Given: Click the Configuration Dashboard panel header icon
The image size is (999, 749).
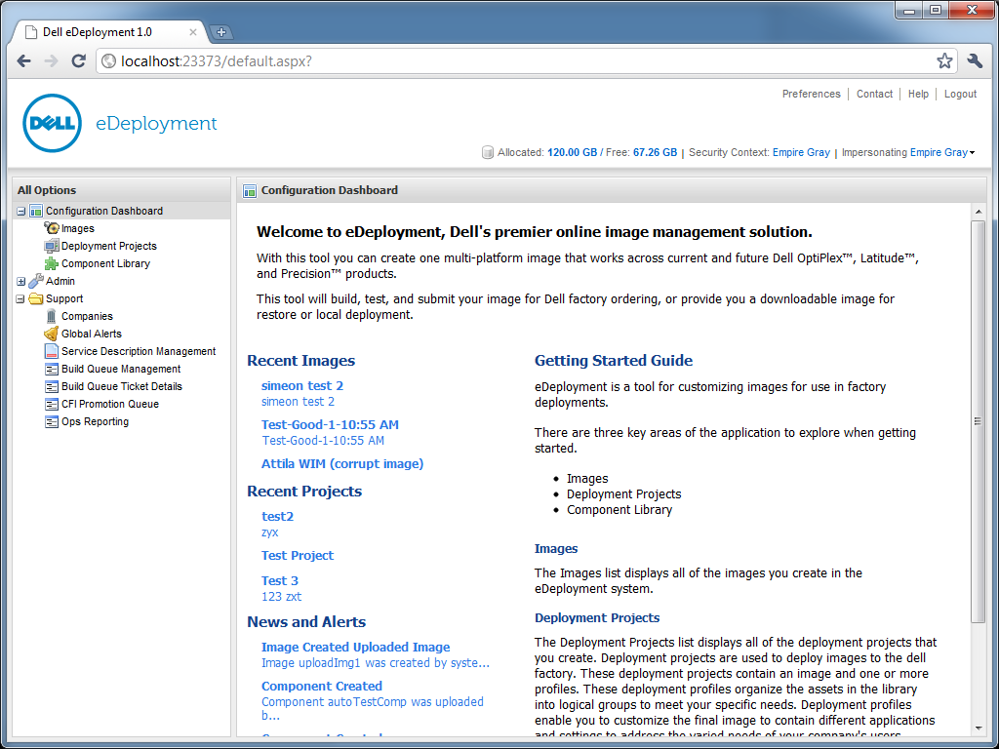Looking at the screenshot, I should click(250, 190).
